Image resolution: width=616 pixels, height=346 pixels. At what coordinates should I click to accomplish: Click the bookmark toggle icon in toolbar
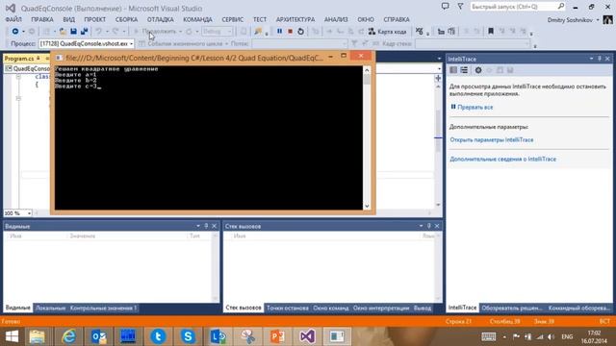[491, 32]
